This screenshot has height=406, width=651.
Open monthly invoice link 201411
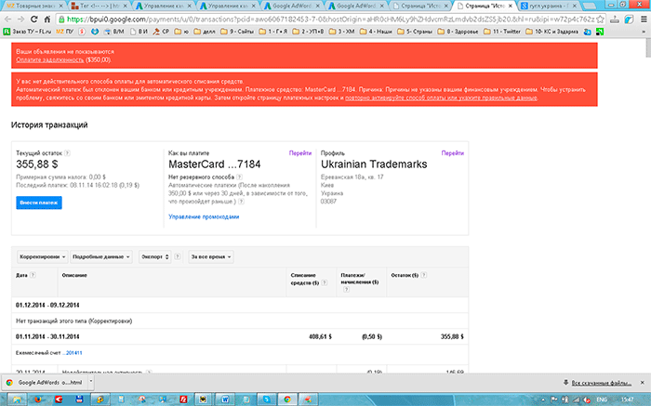point(73,353)
